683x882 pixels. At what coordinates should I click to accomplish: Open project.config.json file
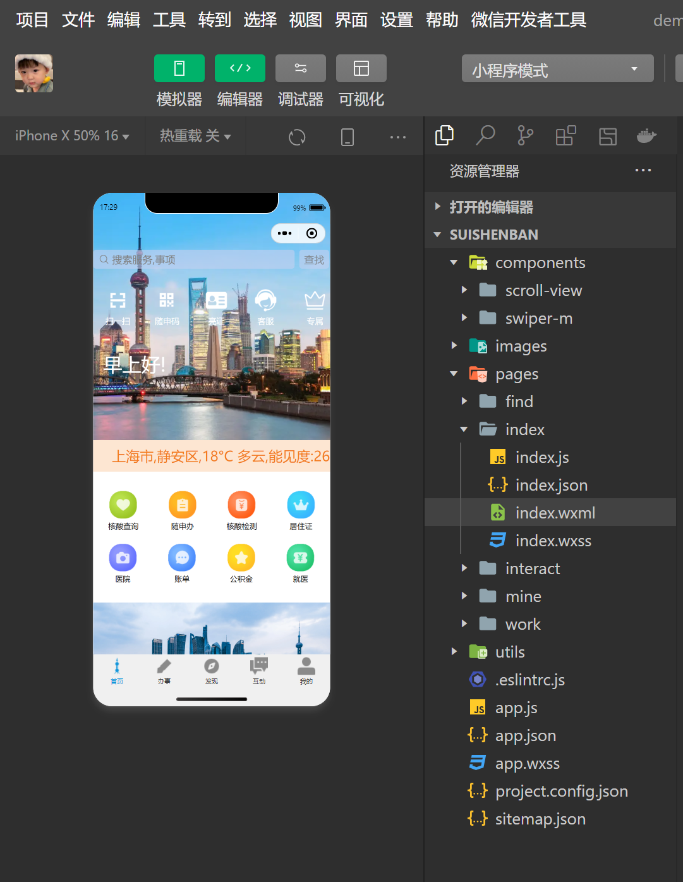(x=550, y=791)
